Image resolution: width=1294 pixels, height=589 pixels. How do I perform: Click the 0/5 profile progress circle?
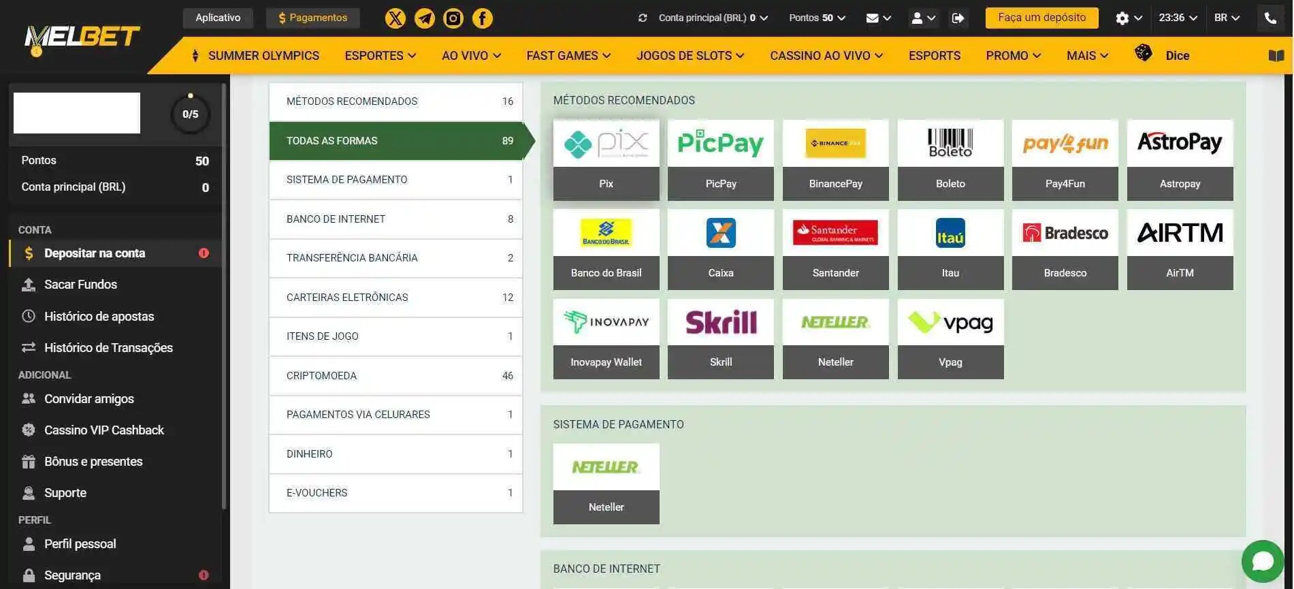[x=191, y=114]
